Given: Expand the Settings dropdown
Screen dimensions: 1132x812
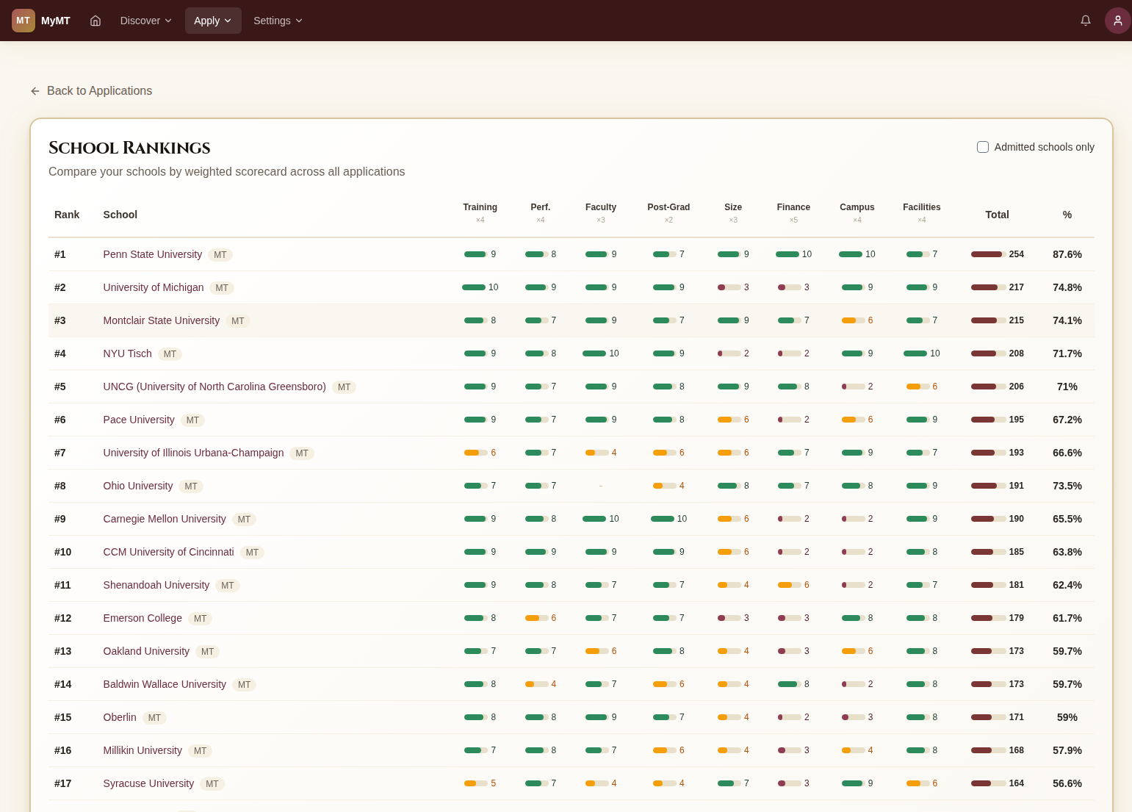Looking at the screenshot, I should (278, 21).
